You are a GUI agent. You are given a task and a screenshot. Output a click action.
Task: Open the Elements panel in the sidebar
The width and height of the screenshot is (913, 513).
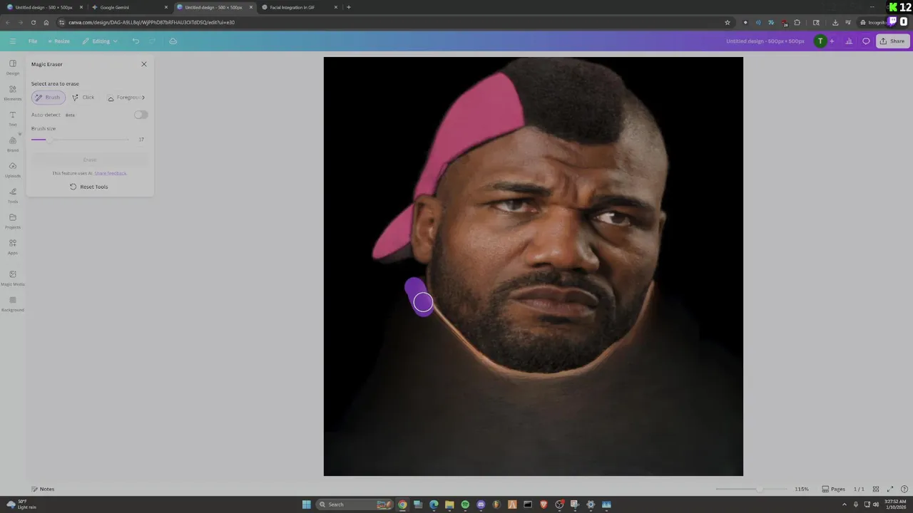tap(13, 93)
